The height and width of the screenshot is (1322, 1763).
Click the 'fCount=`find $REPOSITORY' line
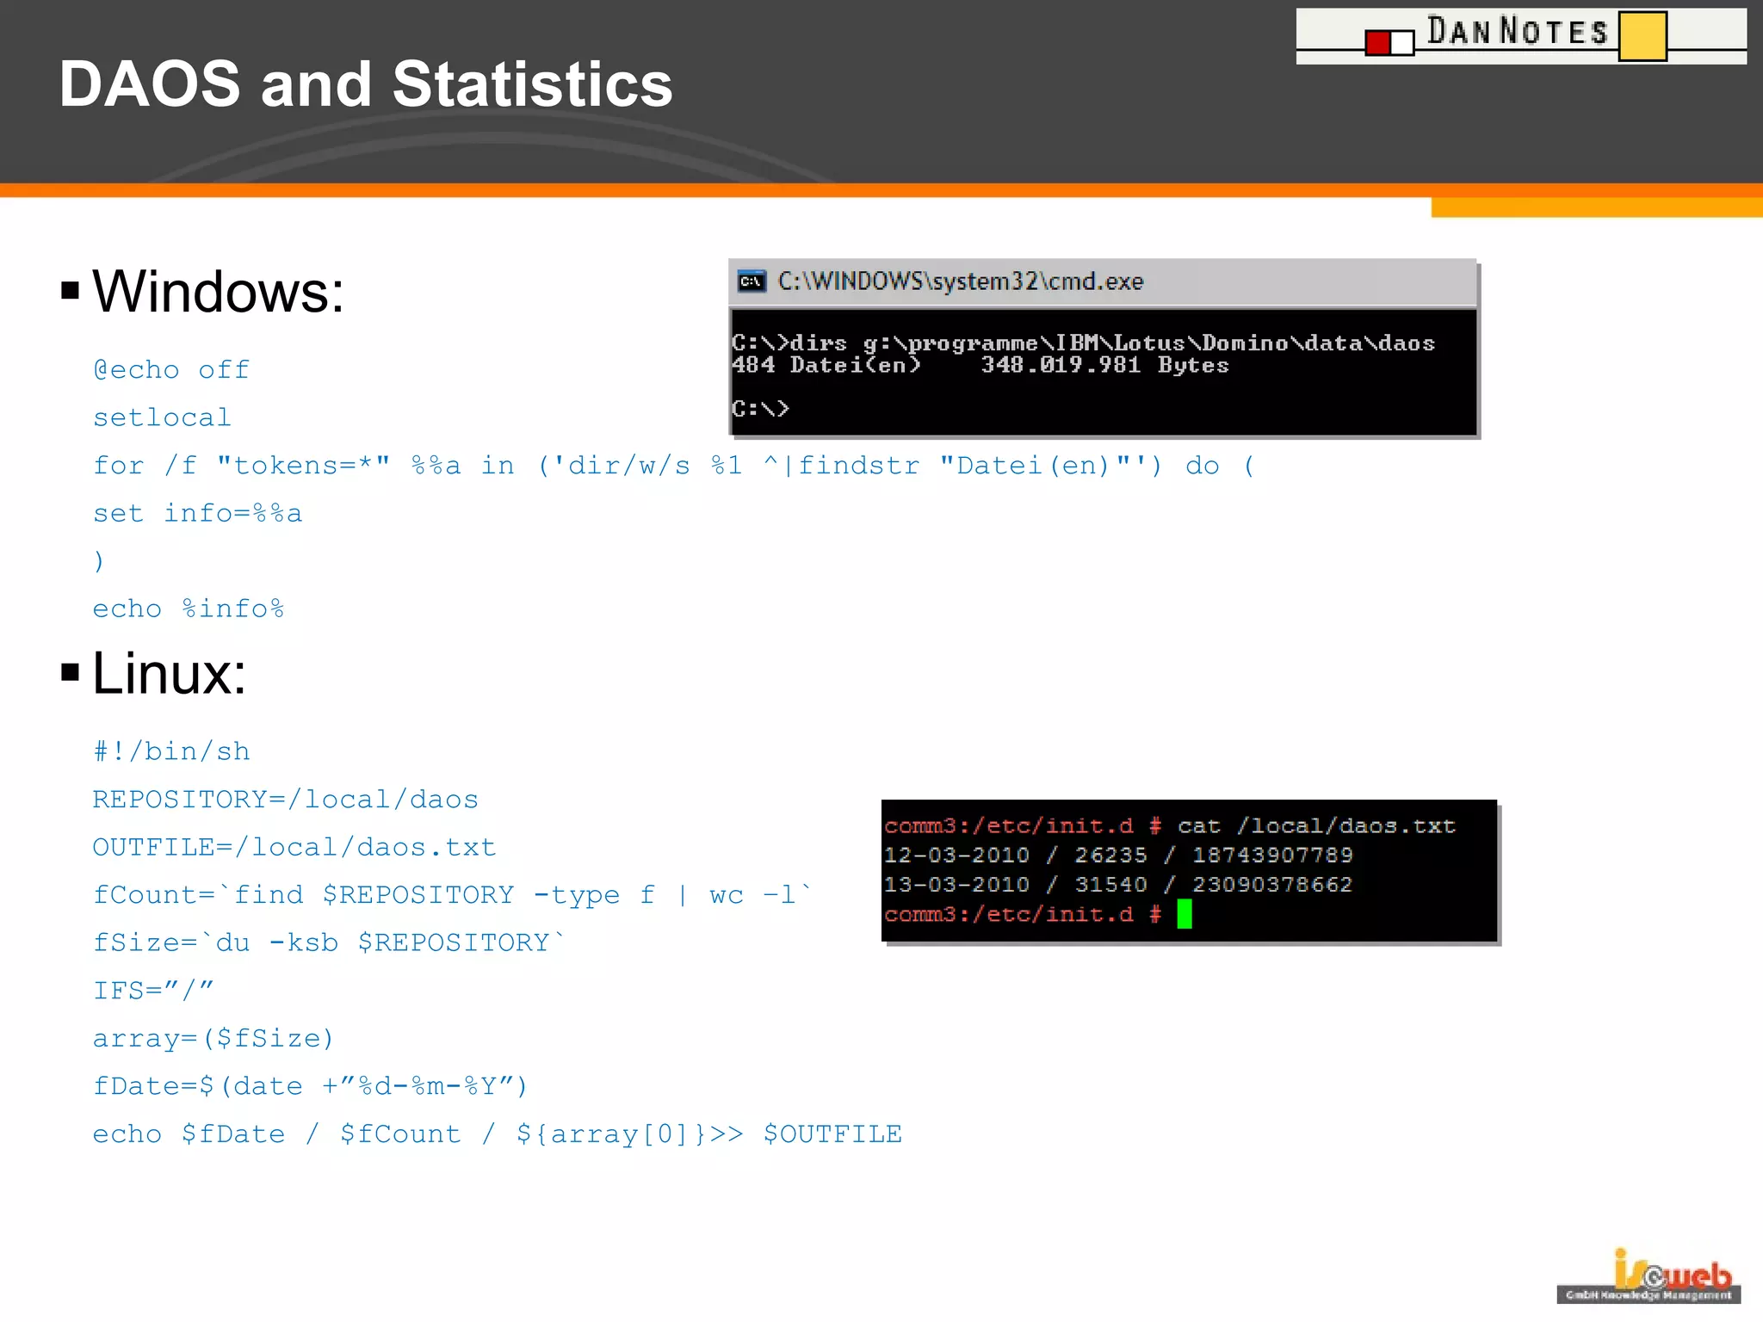(x=453, y=895)
